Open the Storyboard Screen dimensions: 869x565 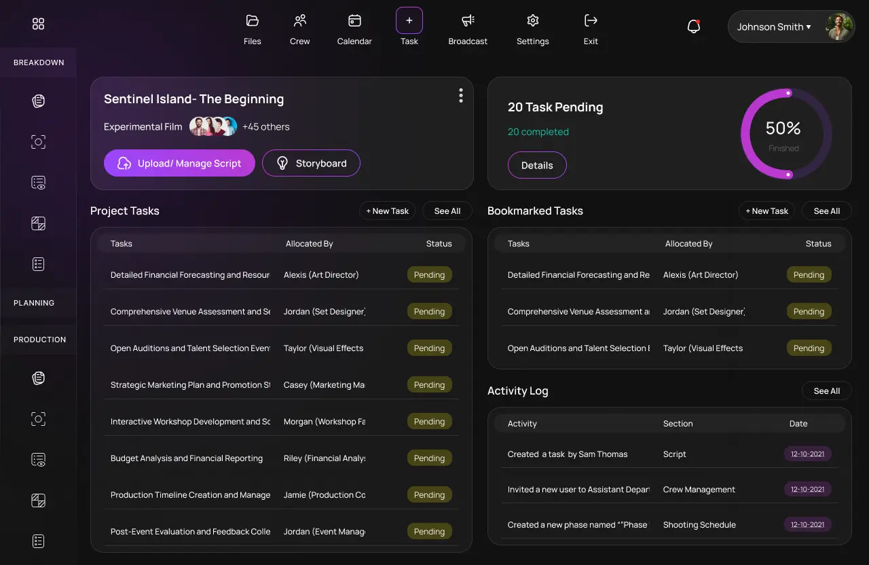click(311, 163)
